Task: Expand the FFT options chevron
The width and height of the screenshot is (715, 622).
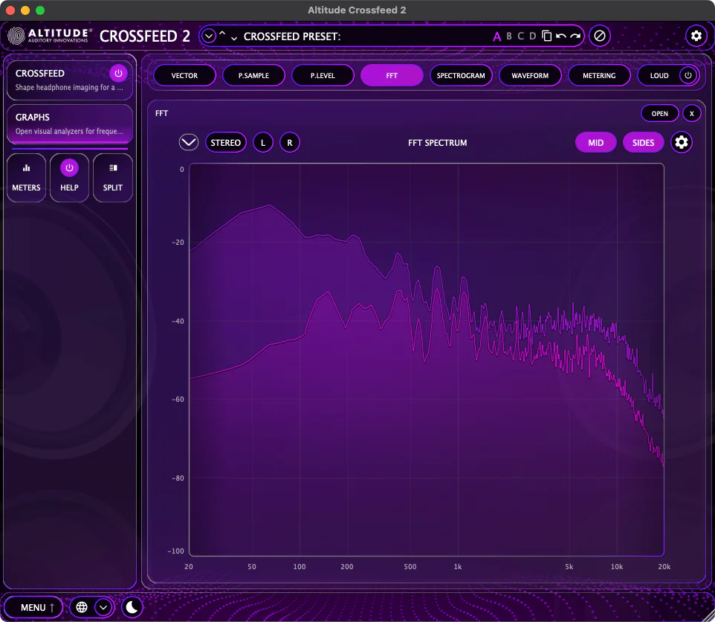Action: pos(188,142)
